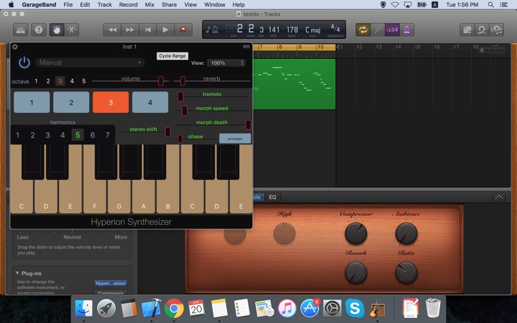Open the Record menu
The width and height of the screenshot is (517, 323).
128,5
